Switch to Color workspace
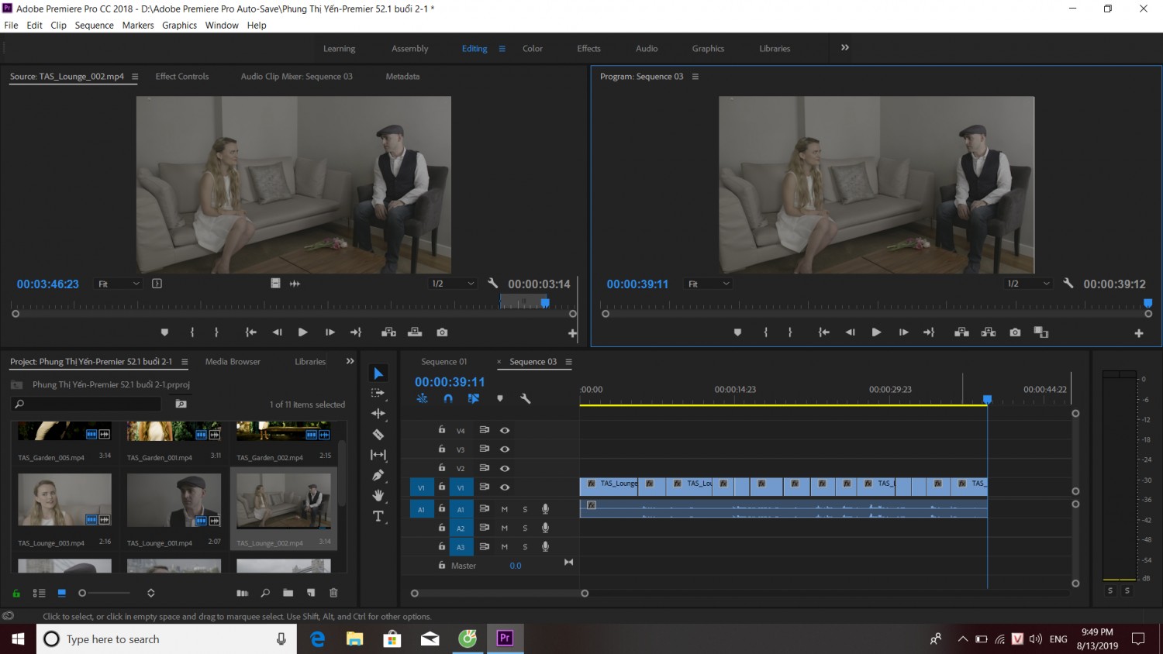This screenshot has width=1163, height=654. point(533,48)
